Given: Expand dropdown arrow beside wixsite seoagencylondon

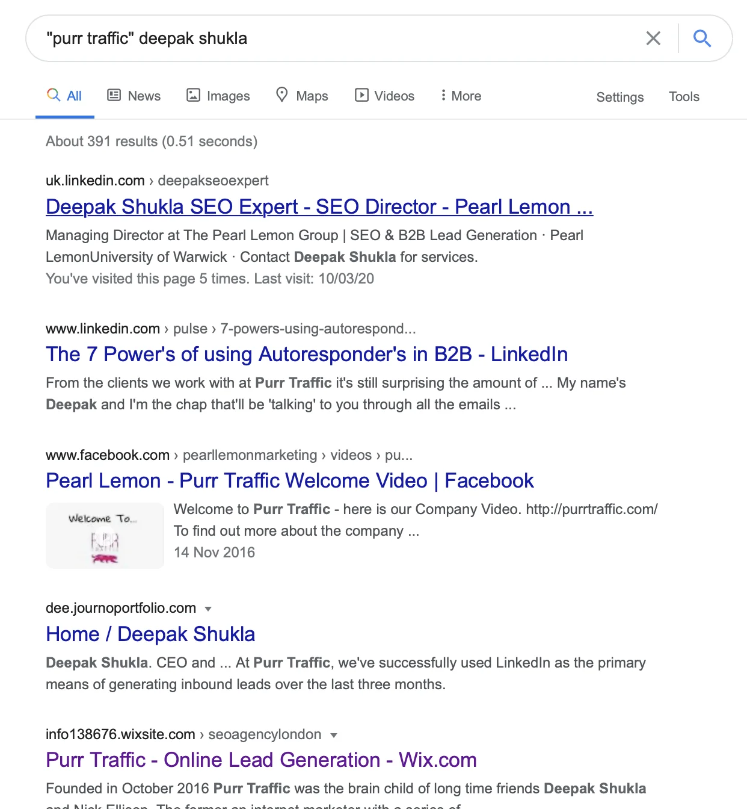Looking at the screenshot, I should coord(334,735).
